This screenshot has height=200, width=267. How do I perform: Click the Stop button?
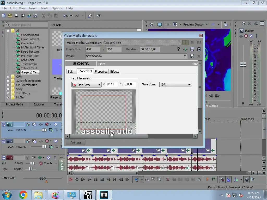[x=102, y=180]
